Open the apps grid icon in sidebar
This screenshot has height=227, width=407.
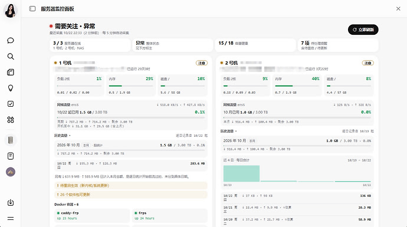click(x=11, y=120)
